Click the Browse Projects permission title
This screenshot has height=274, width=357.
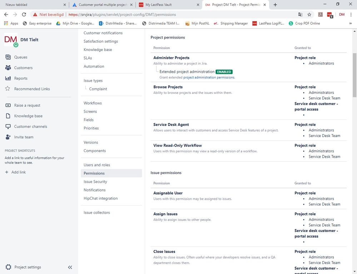pyautogui.click(x=168, y=87)
